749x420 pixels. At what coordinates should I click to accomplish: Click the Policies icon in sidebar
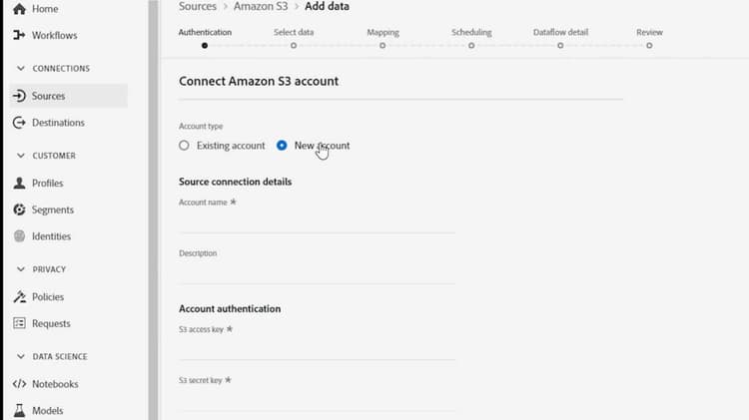tap(20, 297)
